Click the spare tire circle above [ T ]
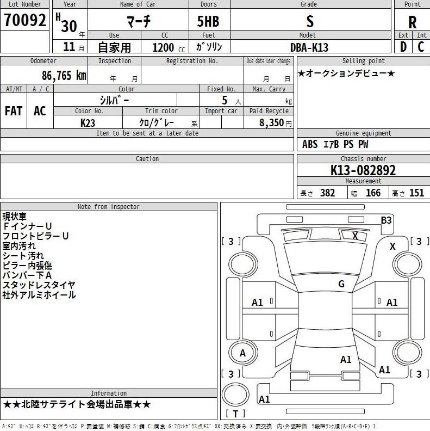 [235, 395]
